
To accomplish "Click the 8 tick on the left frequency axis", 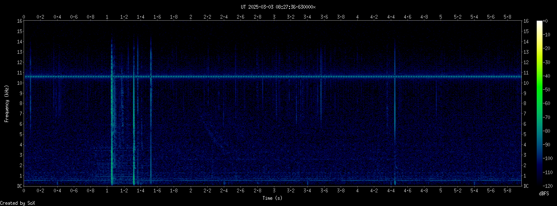I will 21,103.
